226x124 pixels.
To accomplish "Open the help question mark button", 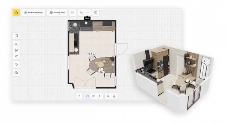I will [x=96, y=13].
